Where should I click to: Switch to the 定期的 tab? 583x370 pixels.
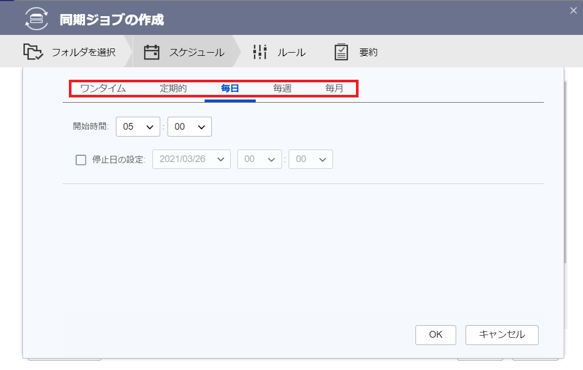[173, 88]
